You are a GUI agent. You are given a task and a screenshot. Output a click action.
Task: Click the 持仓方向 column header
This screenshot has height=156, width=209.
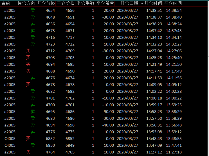[26, 3]
